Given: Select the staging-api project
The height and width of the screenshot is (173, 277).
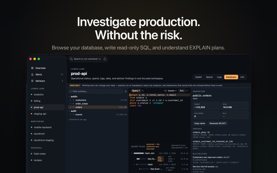Looking at the screenshot, I should tap(47, 114).
